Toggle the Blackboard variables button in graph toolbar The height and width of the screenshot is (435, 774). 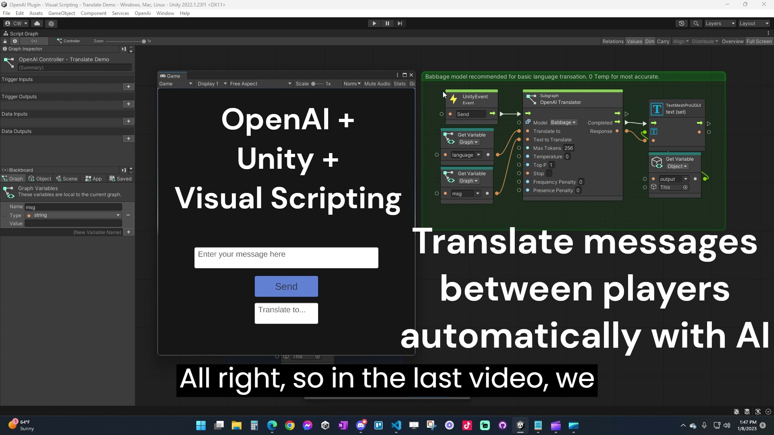click(34, 41)
